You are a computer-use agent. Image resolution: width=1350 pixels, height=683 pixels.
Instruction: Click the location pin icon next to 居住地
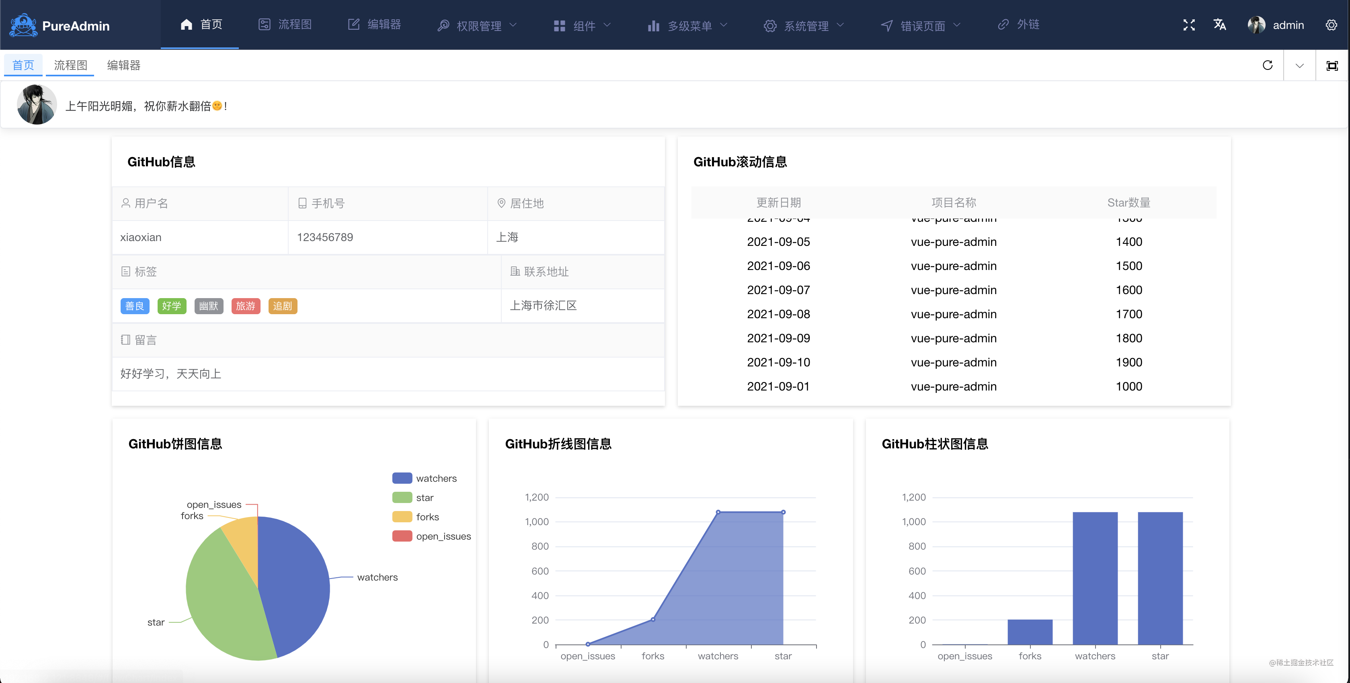(x=502, y=203)
